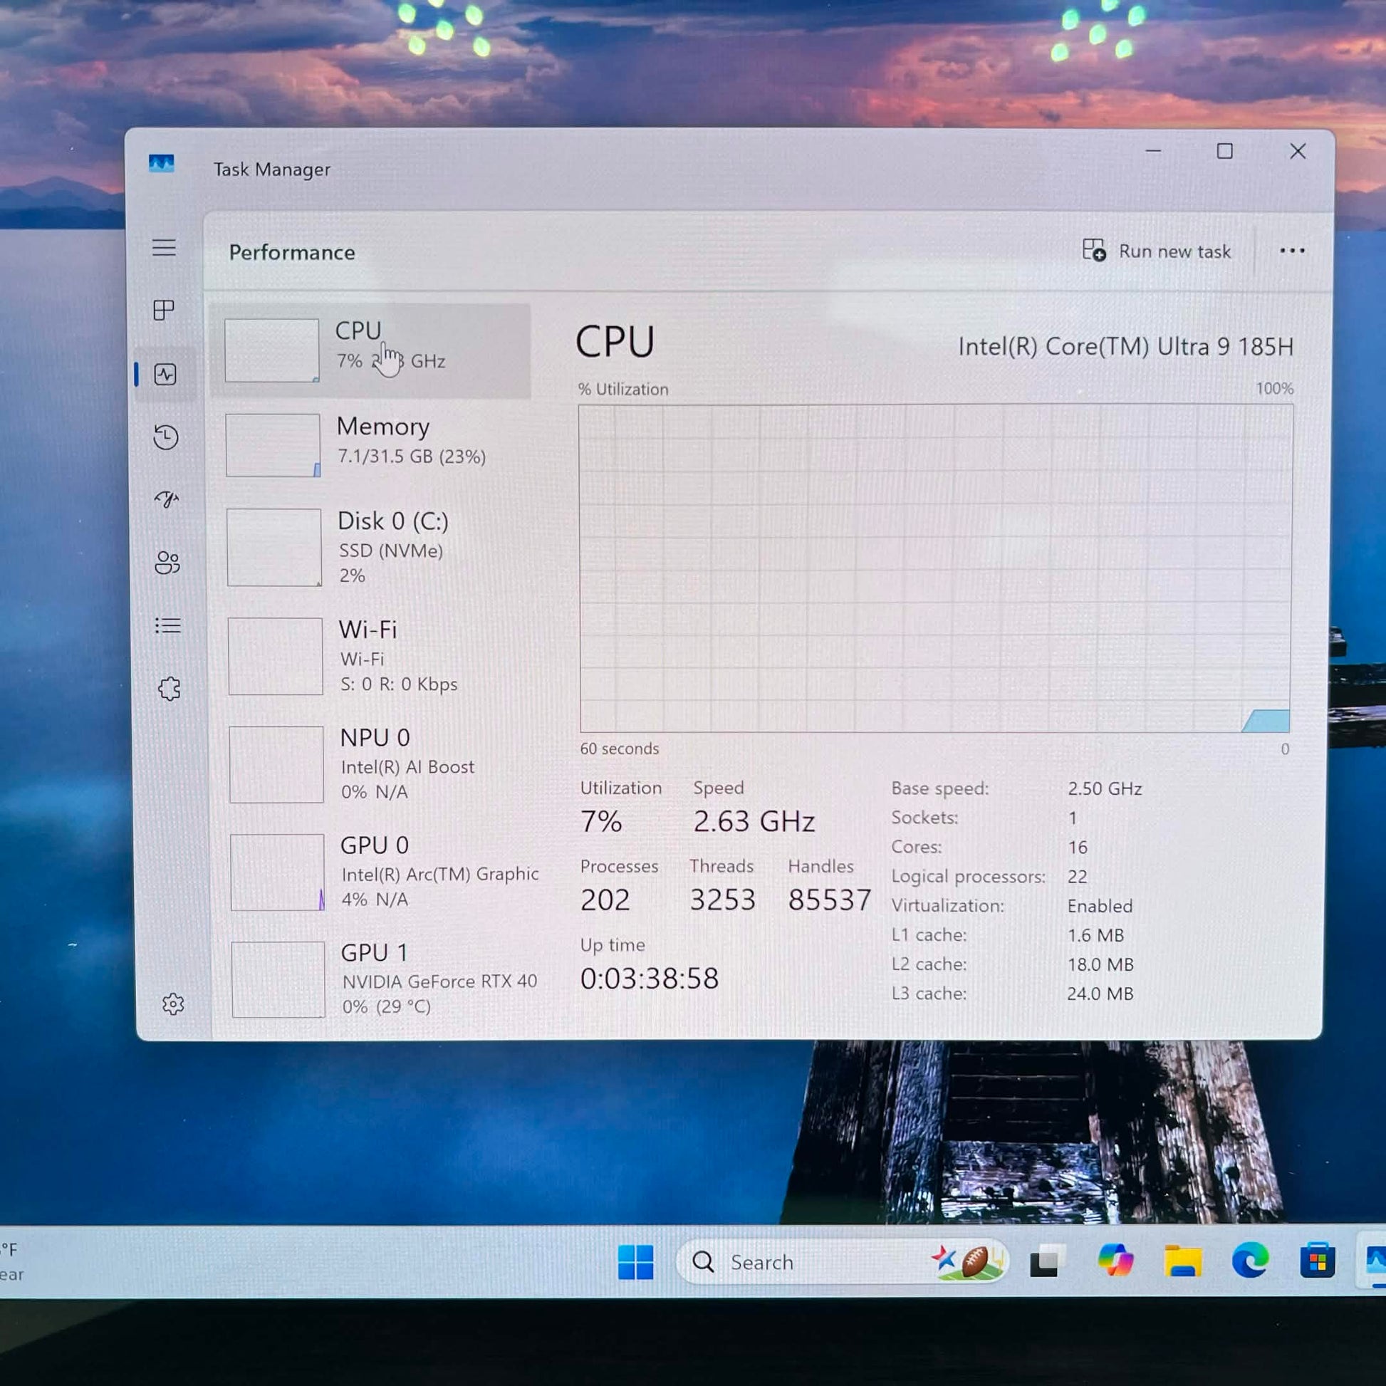
Task: Maximize the Task Manager window
Action: point(1224,152)
